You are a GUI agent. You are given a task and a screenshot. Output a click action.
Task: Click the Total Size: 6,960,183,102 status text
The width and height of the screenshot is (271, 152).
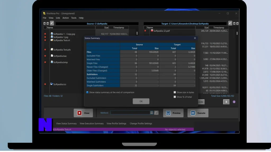click(x=223, y=96)
